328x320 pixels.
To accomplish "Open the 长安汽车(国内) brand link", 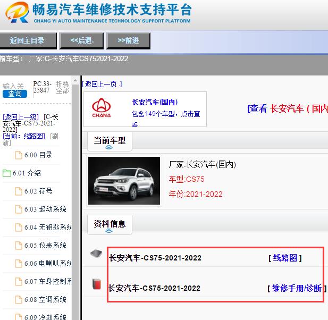I will pyautogui.click(x=155, y=102).
